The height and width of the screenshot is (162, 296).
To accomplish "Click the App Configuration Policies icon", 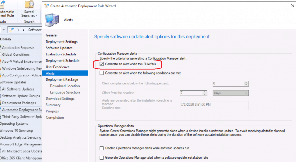I will click(1, 75).
